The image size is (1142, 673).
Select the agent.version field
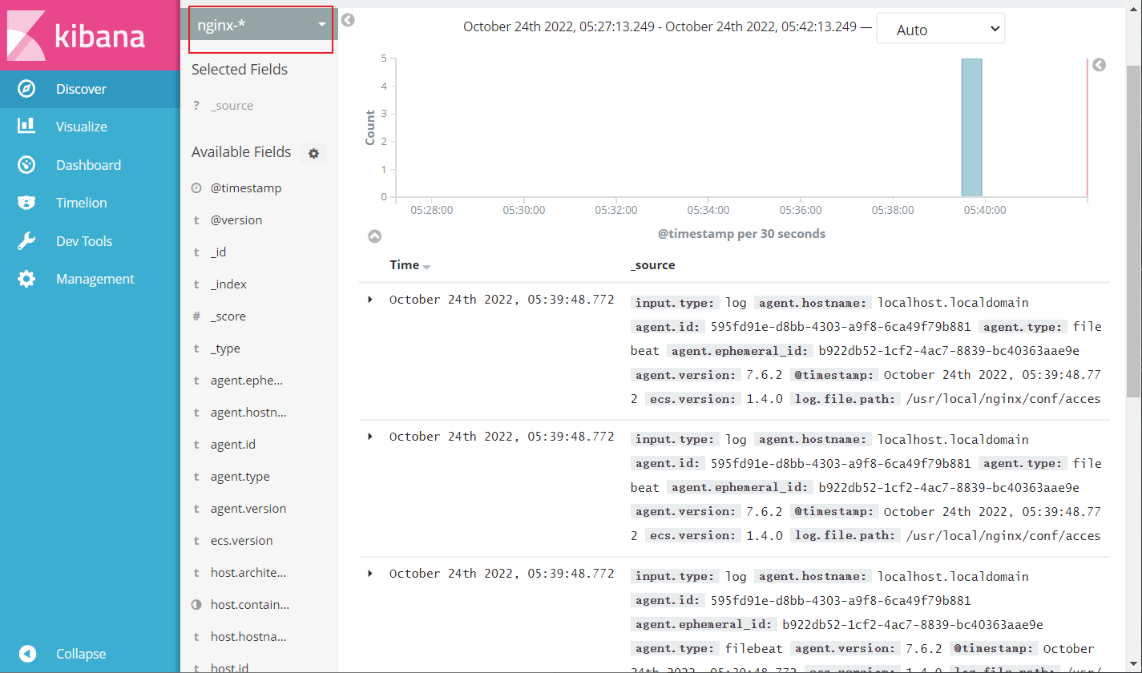(x=249, y=508)
